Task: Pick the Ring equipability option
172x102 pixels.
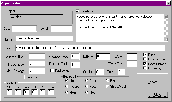Action: [x=107, y=81]
